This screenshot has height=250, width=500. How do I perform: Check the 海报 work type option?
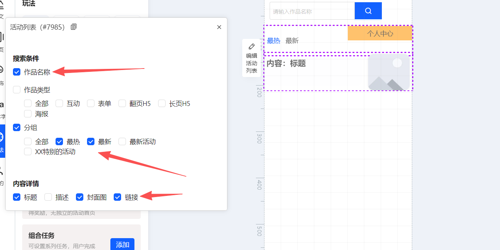click(x=28, y=114)
